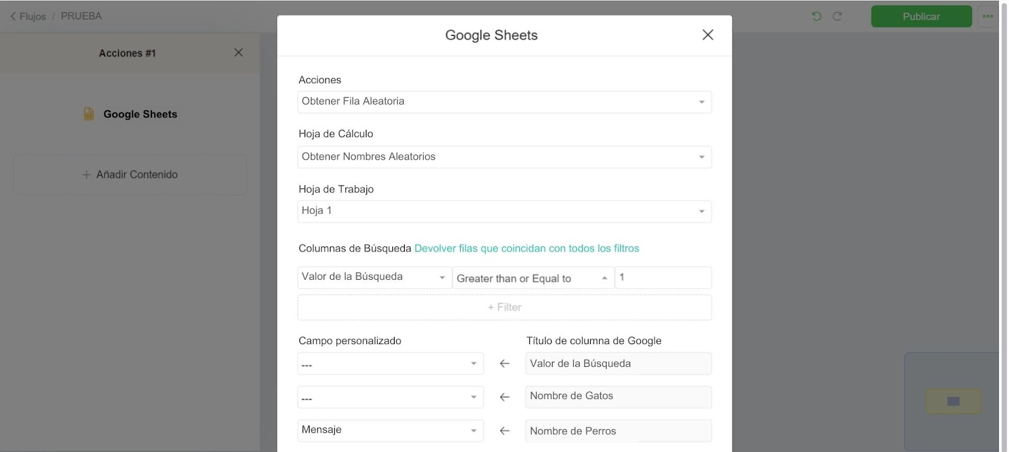Click the redo arrow icon
This screenshot has width=1009, height=452.
coord(837,16)
